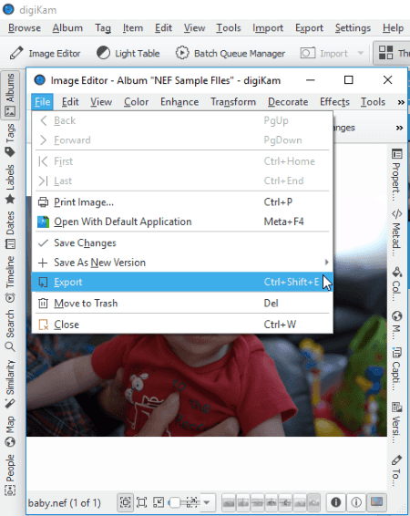Toggle fit to window in status bar
This screenshot has height=516, width=410.
pos(125,502)
